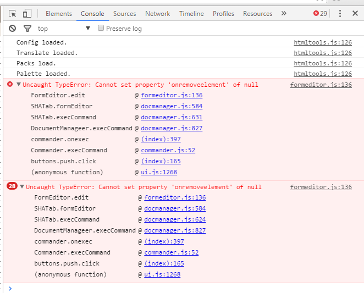This screenshot has width=364, height=293.
Task: Open htmltools.js:126 link for Config loaded
Action: click(x=323, y=42)
